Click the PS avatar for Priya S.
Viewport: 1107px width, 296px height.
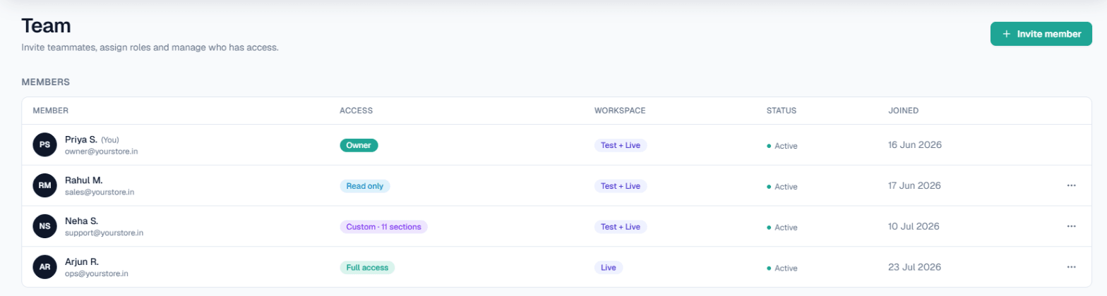(44, 145)
